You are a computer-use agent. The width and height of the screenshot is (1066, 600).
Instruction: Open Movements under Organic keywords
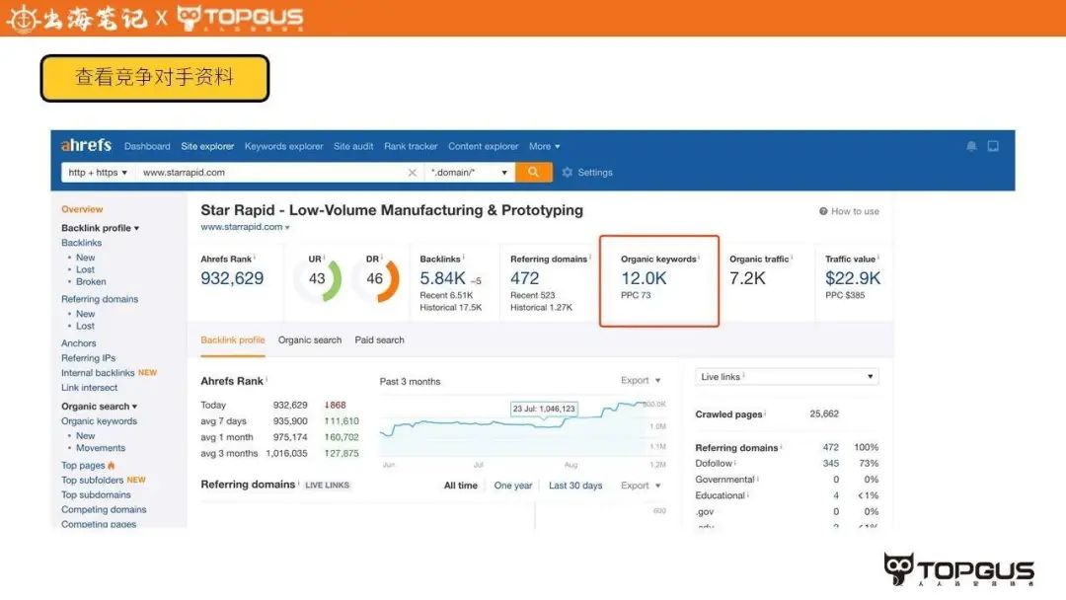(101, 448)
